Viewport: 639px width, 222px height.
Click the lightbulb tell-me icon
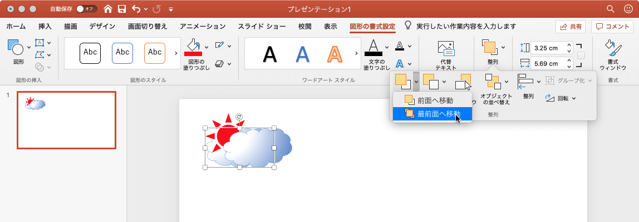tap(407, 26)
